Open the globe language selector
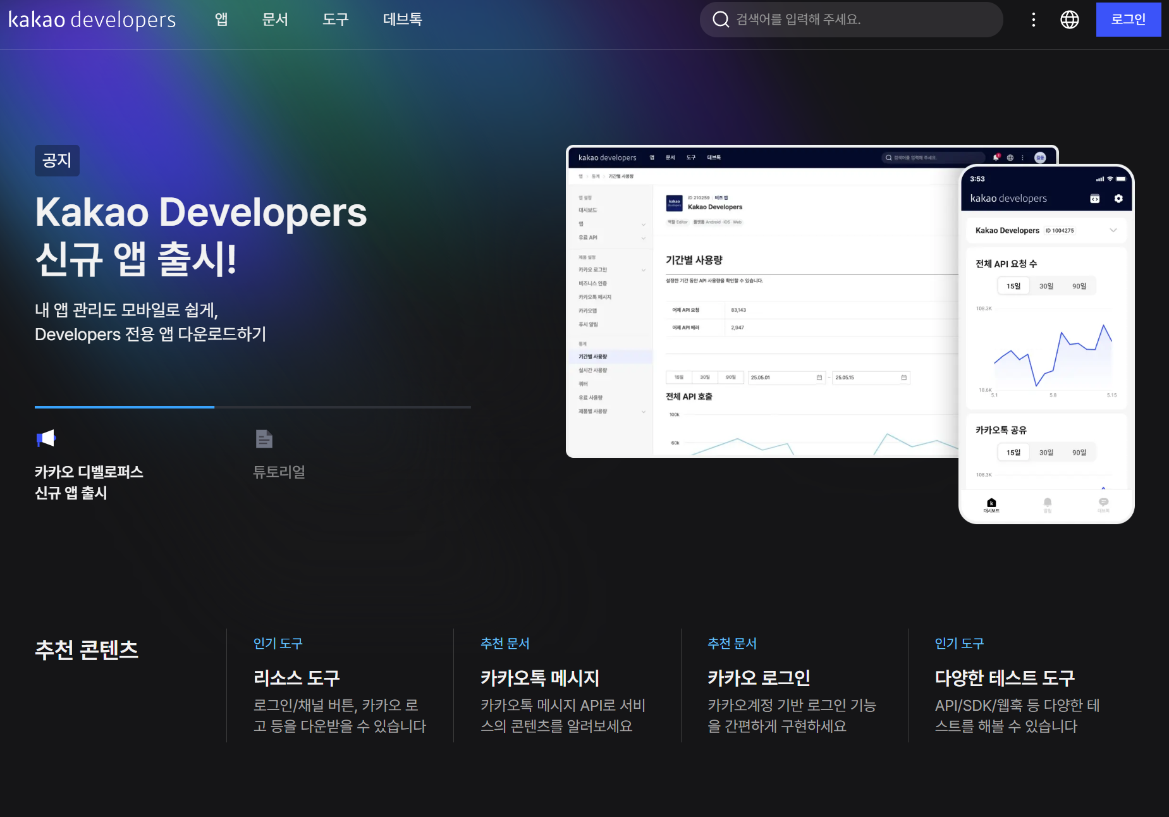Viewport: 1169px width, 817px height. [1070, 20]
